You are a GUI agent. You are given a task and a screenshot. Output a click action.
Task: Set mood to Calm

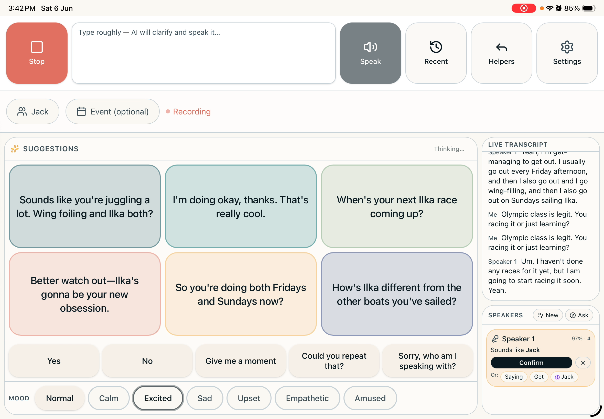click(x=109, y=398)
